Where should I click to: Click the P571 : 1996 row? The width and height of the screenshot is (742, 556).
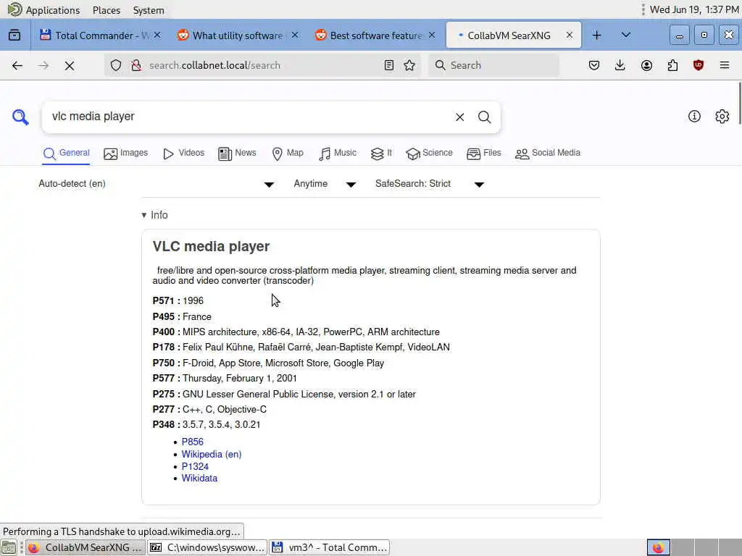pyautogui.click(x=178, y=300)
